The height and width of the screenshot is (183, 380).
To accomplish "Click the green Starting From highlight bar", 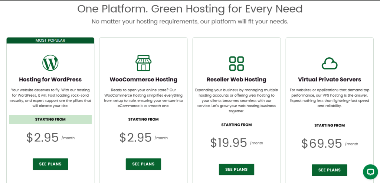I will tap(50, 119).
